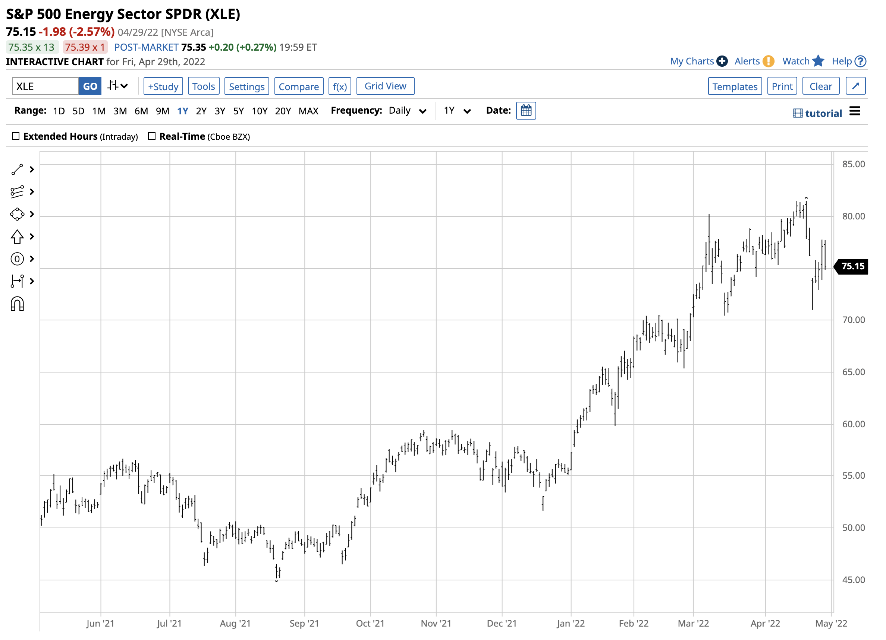
Task: Click the Print button
Action: click(783, 86)
